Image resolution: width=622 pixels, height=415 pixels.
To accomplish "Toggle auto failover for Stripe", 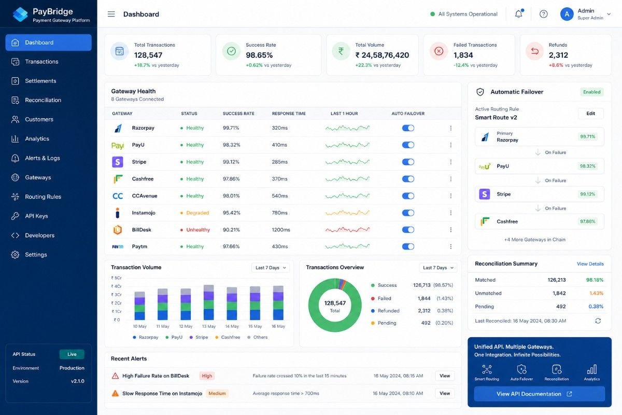I will (x=408, y=162).
